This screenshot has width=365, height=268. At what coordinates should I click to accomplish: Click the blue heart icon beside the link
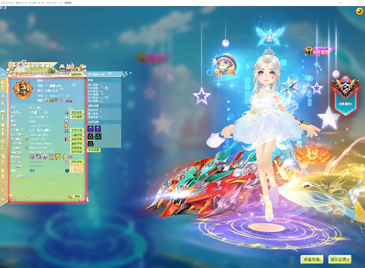click(67, 171)
